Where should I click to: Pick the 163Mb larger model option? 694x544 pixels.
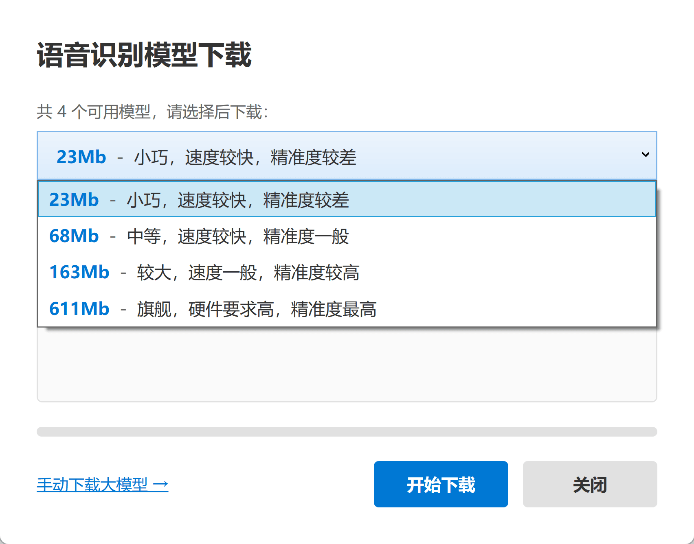[x=346, y=272]
